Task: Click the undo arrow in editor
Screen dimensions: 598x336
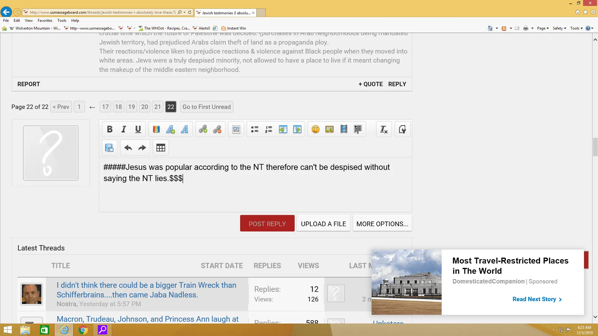Action: tap(128, 148)
